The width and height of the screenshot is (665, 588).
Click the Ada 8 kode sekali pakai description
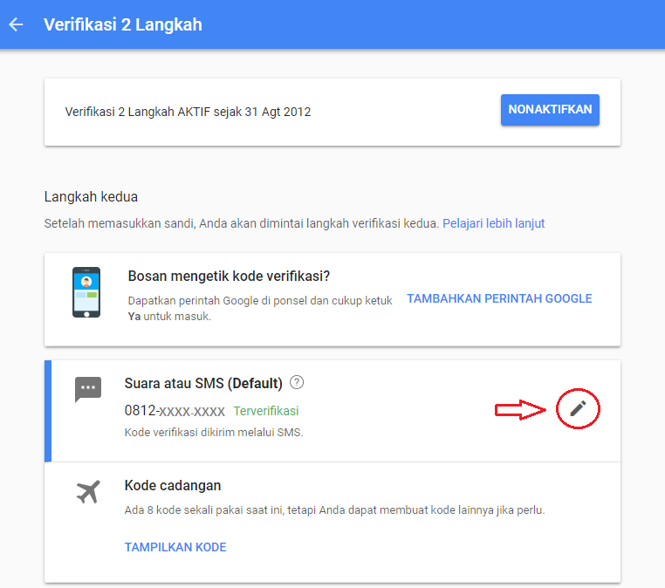pos(334,509)
